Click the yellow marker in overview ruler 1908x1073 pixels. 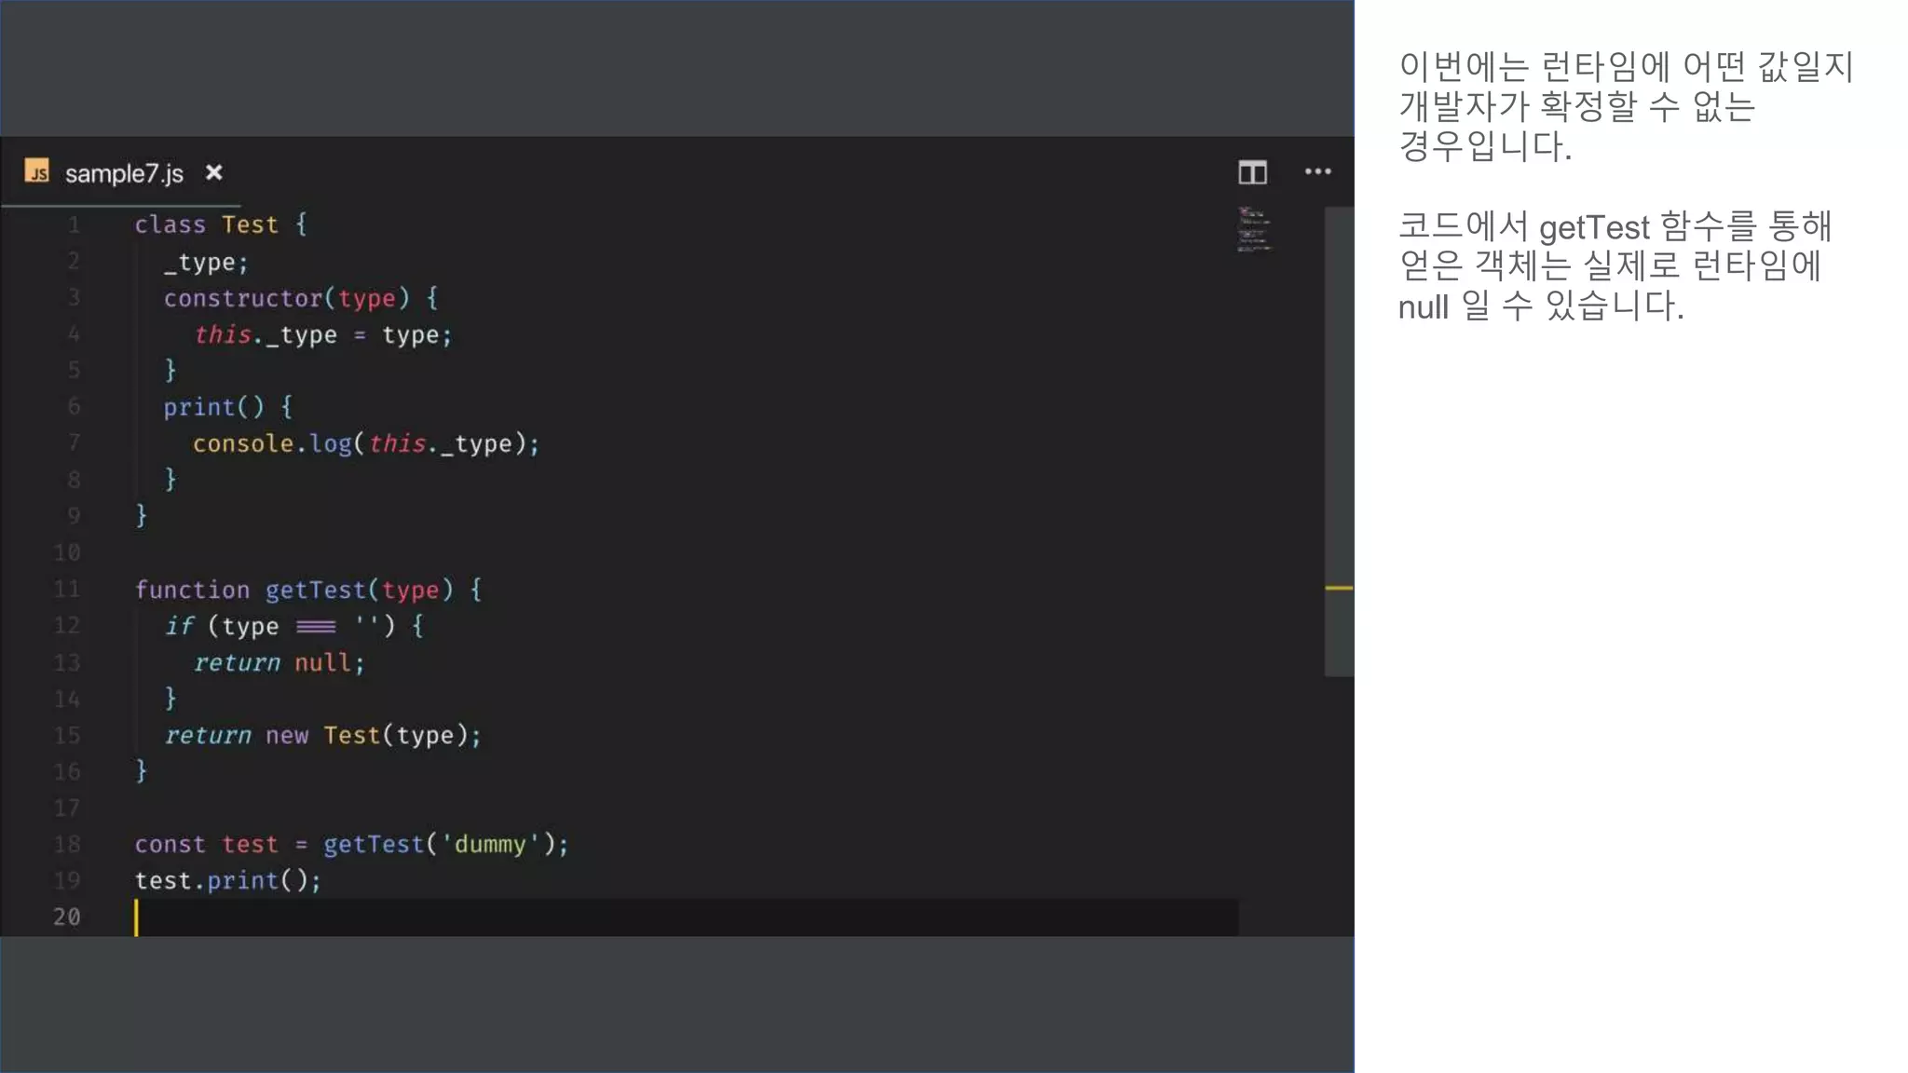click(1339, 588)
